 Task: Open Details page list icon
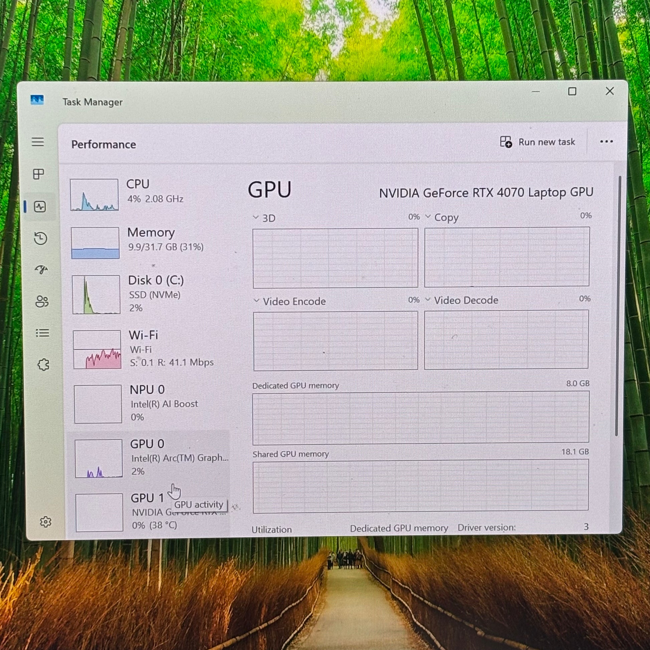tap(42, 333)
